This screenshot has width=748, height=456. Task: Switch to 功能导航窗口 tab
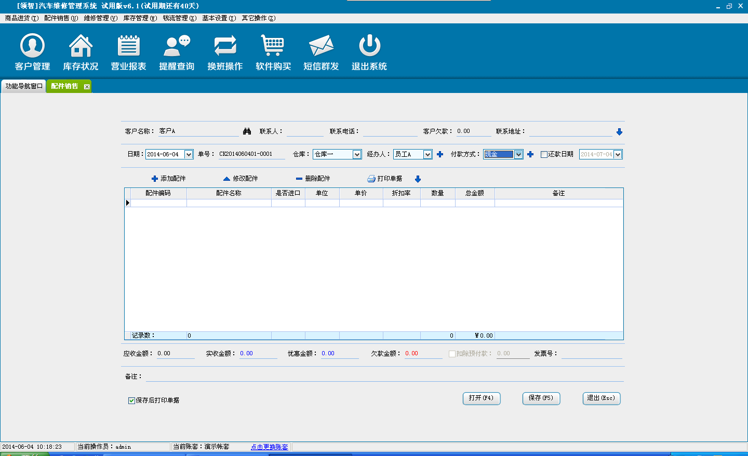(24, 86)
